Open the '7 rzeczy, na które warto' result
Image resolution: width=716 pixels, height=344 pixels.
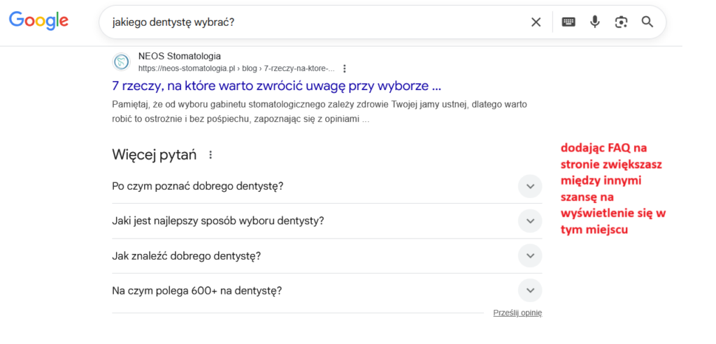click(276, 87)
